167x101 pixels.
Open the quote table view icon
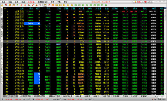(45, 5)
